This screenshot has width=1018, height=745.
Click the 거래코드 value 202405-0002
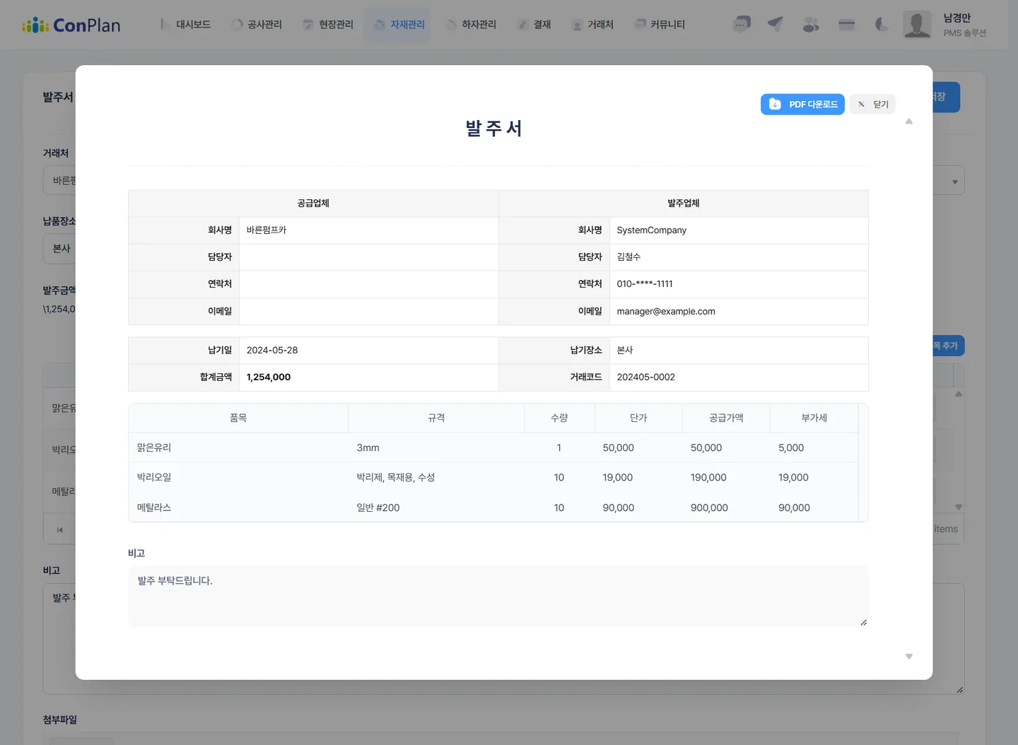pos(645,377)
